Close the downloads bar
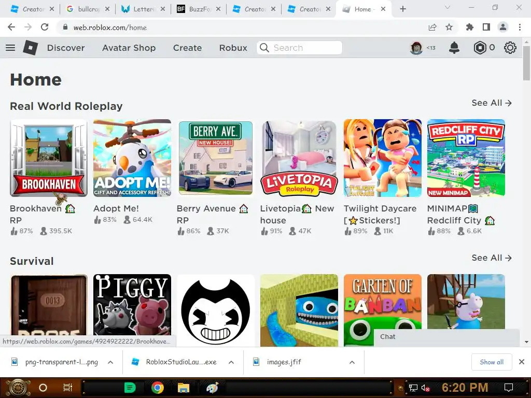This screenshot has height=398, width=531. tap(522, 362)
